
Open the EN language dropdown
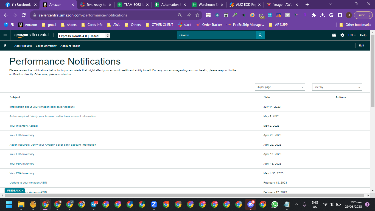[352, 35]
